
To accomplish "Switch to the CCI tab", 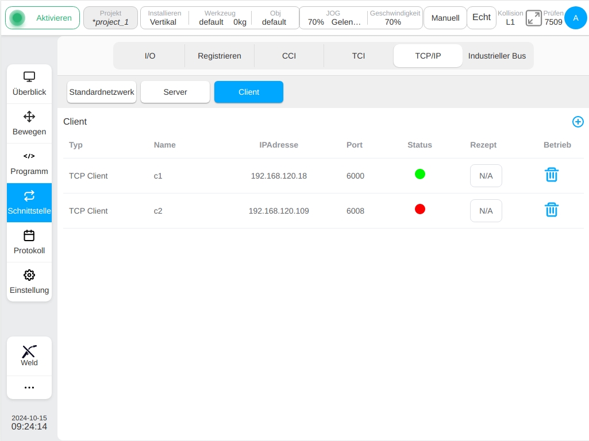I will (x=289, y=56).
